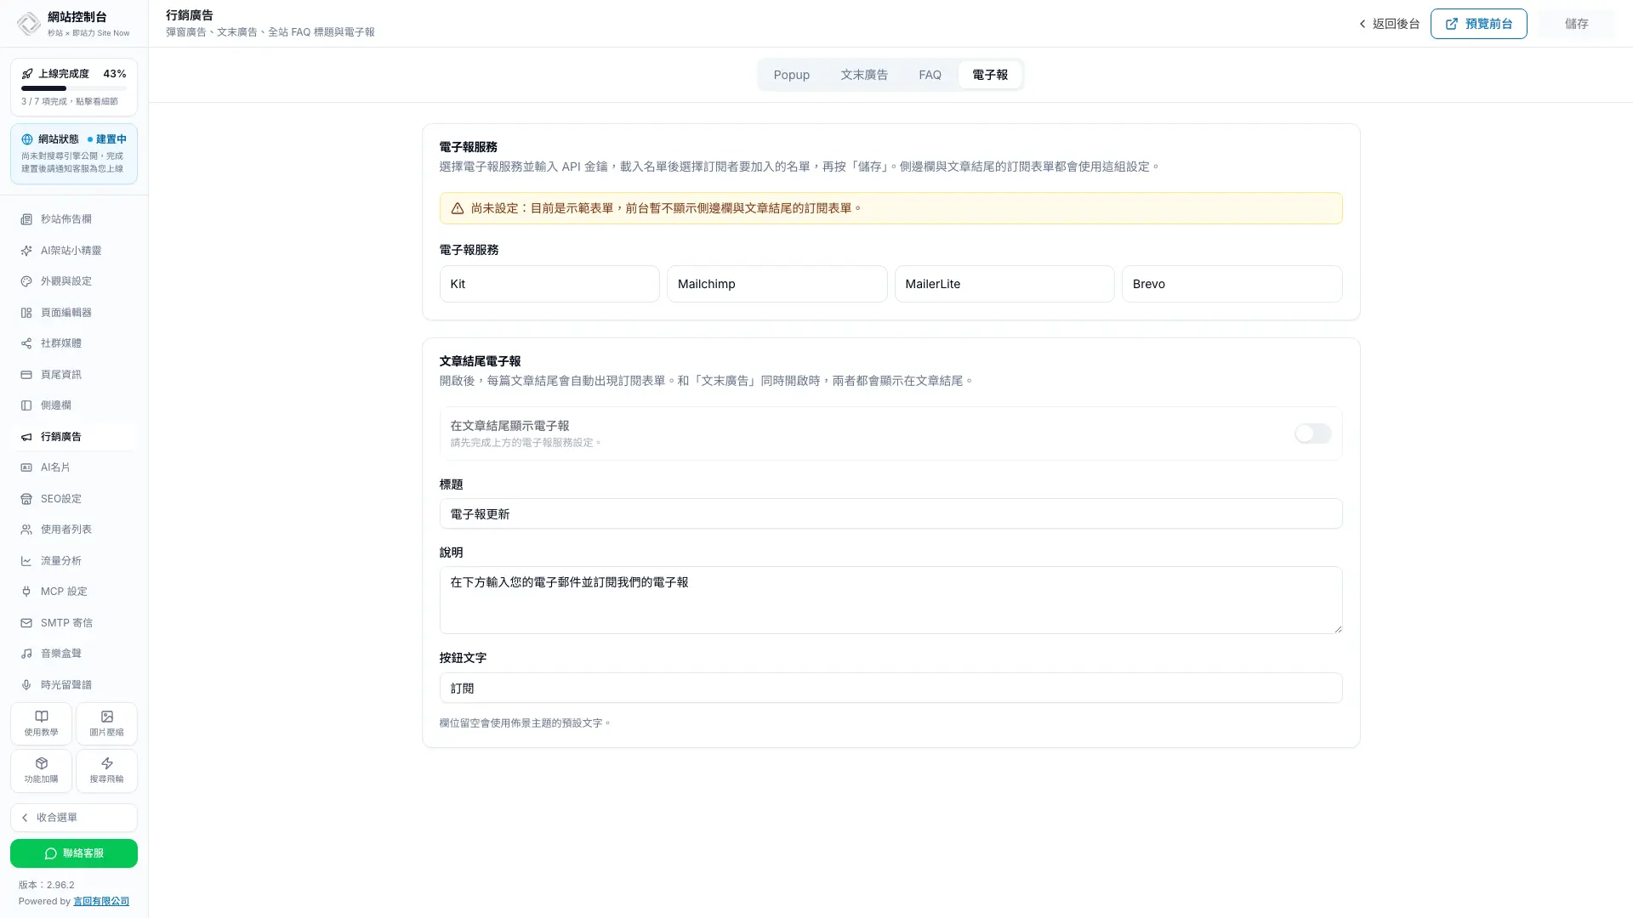Screen dimensions: 1633x918
Task: Open AI架站小精靈 sparkle icon
Action: click(x=26, y=251)
